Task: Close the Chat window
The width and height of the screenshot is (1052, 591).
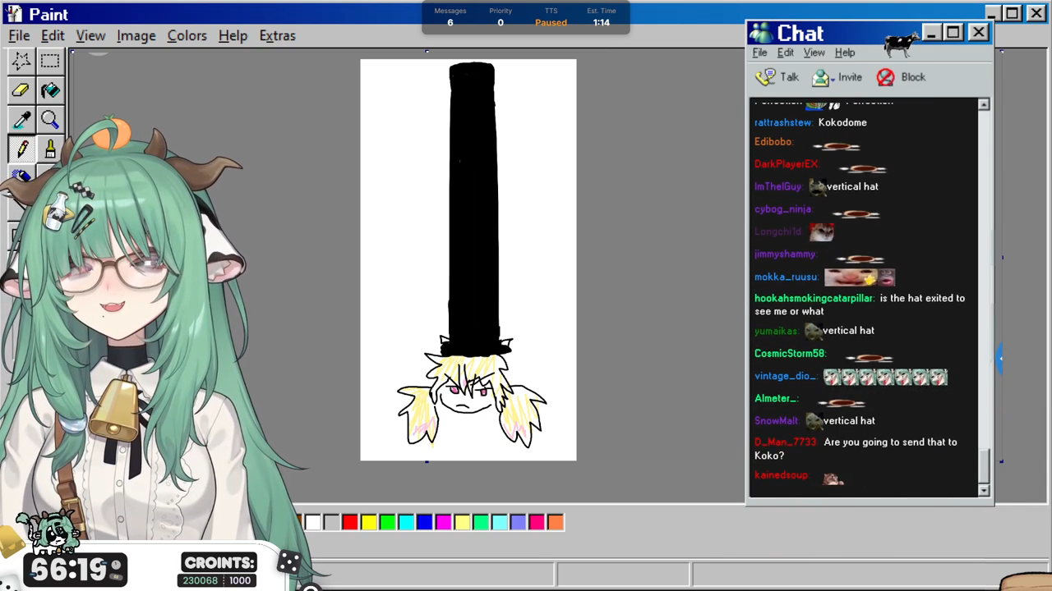Action: [x=978, y=32]
